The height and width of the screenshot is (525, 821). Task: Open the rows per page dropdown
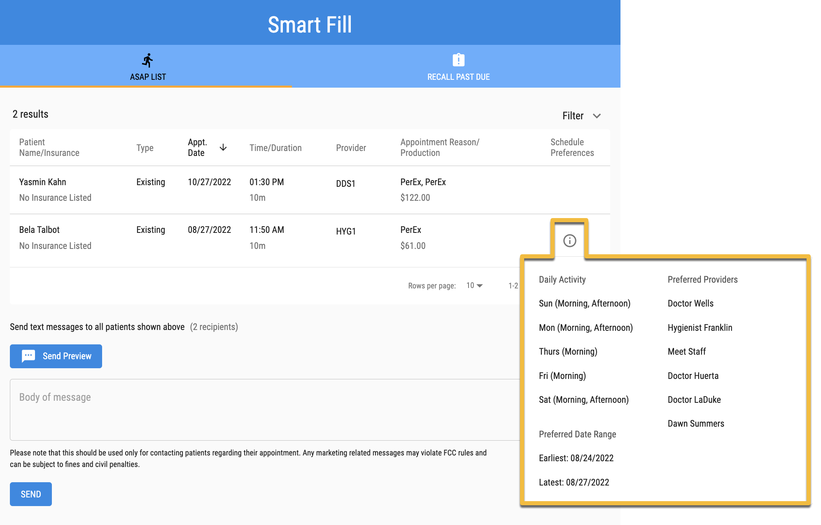[474, 286]
